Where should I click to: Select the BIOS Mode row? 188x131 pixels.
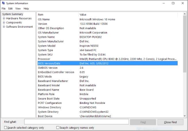[108, 76]
